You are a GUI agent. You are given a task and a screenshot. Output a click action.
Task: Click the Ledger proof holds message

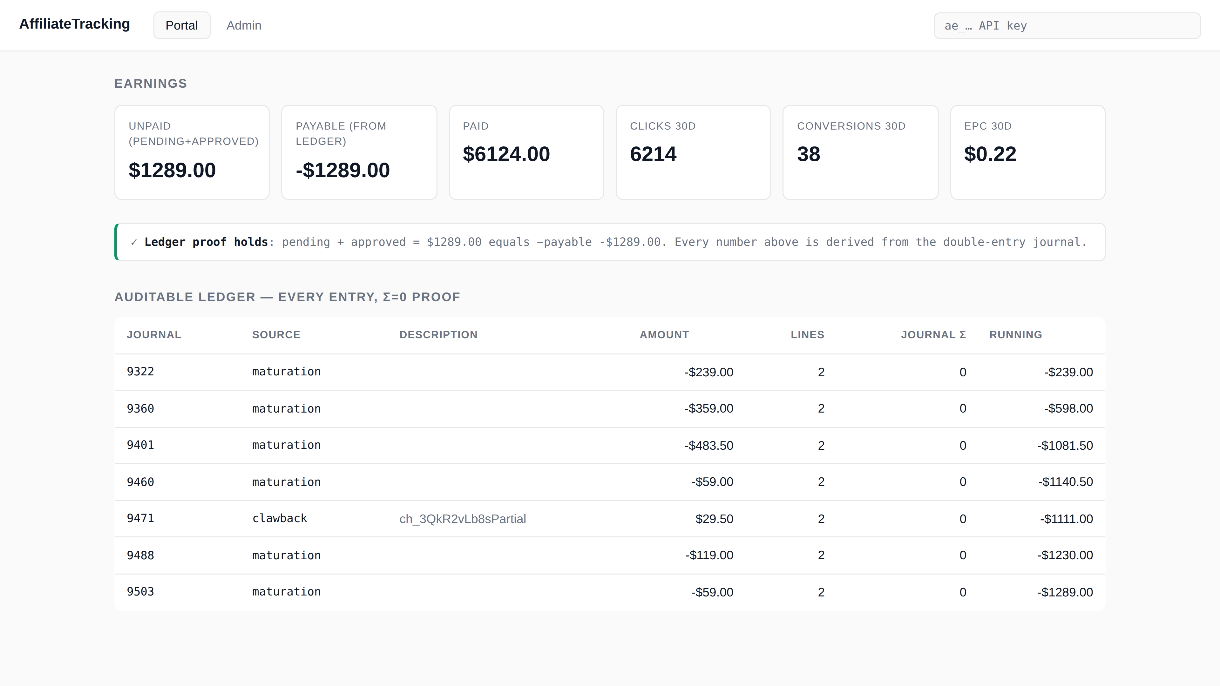point(610,242)
